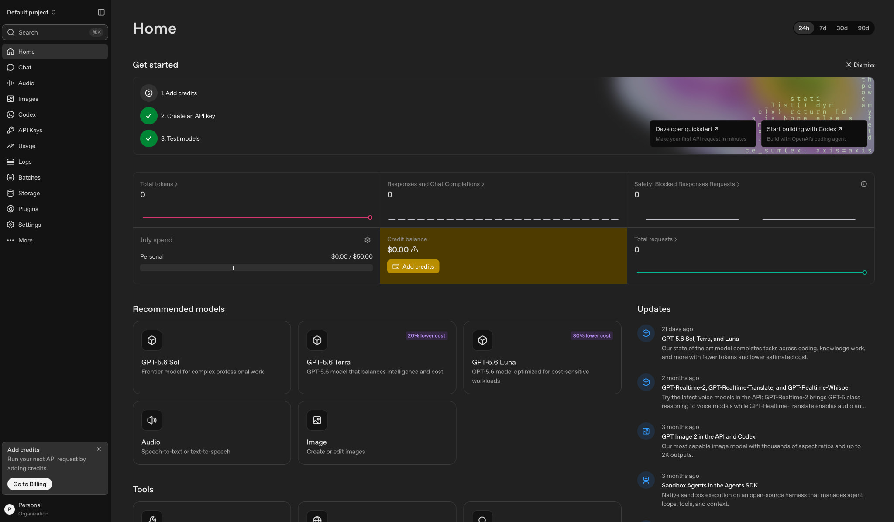The width and height of the screenshot is (894, 522).
Task: Open GPT Image 2 in the API update
Action: click(708, 437)
